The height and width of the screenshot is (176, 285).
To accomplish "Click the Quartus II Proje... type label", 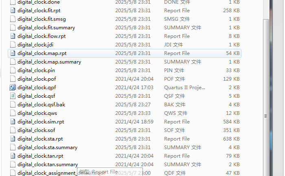I will point(184,88).
